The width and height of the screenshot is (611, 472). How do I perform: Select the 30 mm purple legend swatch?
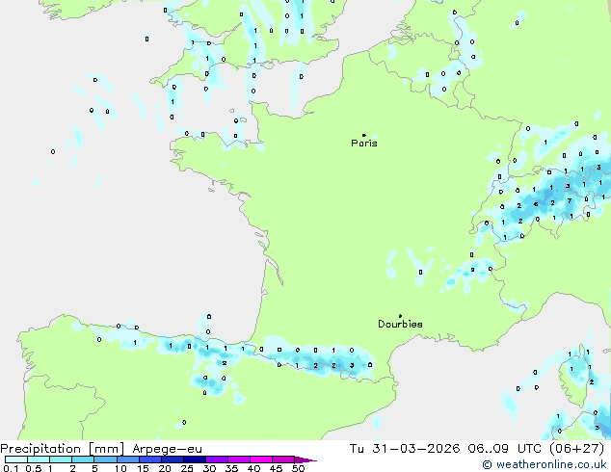(217, 459)
